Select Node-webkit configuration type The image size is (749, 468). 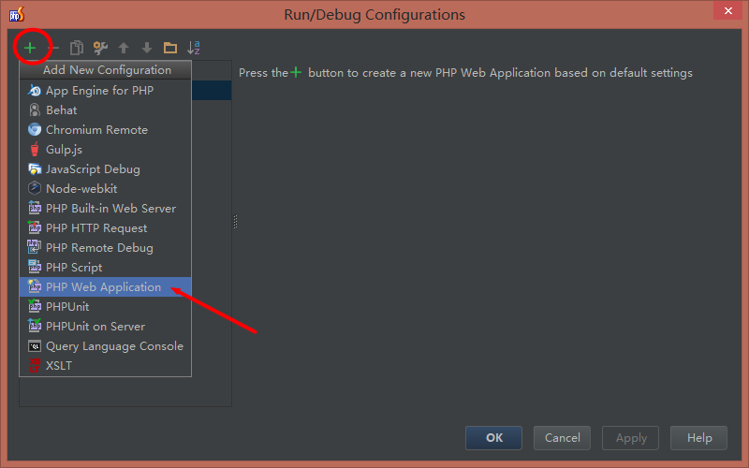[x=105, y=189]
